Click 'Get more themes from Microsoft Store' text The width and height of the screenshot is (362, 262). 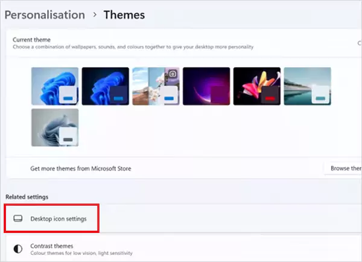tap(81, 168)
